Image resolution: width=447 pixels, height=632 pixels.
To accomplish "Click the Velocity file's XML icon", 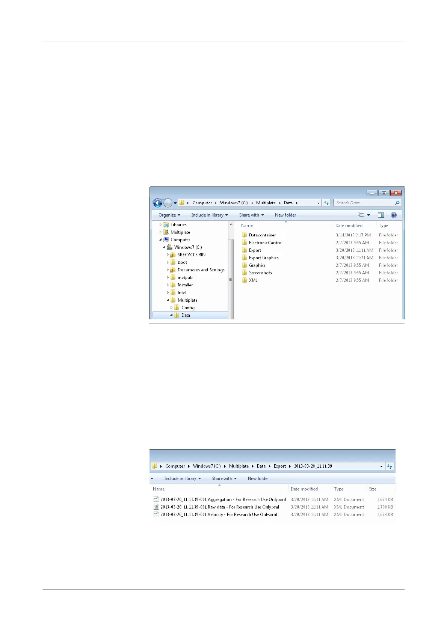I will [x=156, y=515].
